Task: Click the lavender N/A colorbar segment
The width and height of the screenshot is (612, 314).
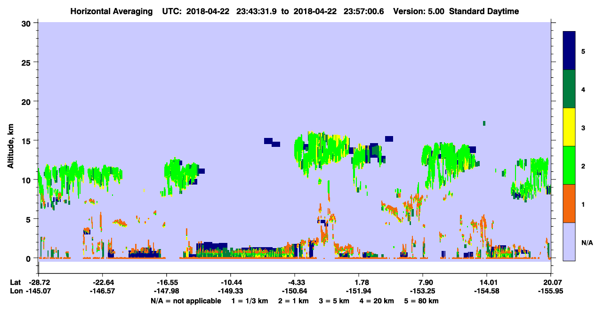Action: (569, 242)
